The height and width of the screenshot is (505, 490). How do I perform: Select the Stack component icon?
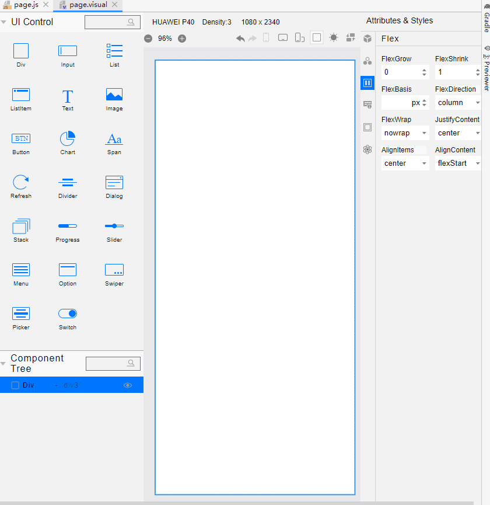[x=21, y=226]
